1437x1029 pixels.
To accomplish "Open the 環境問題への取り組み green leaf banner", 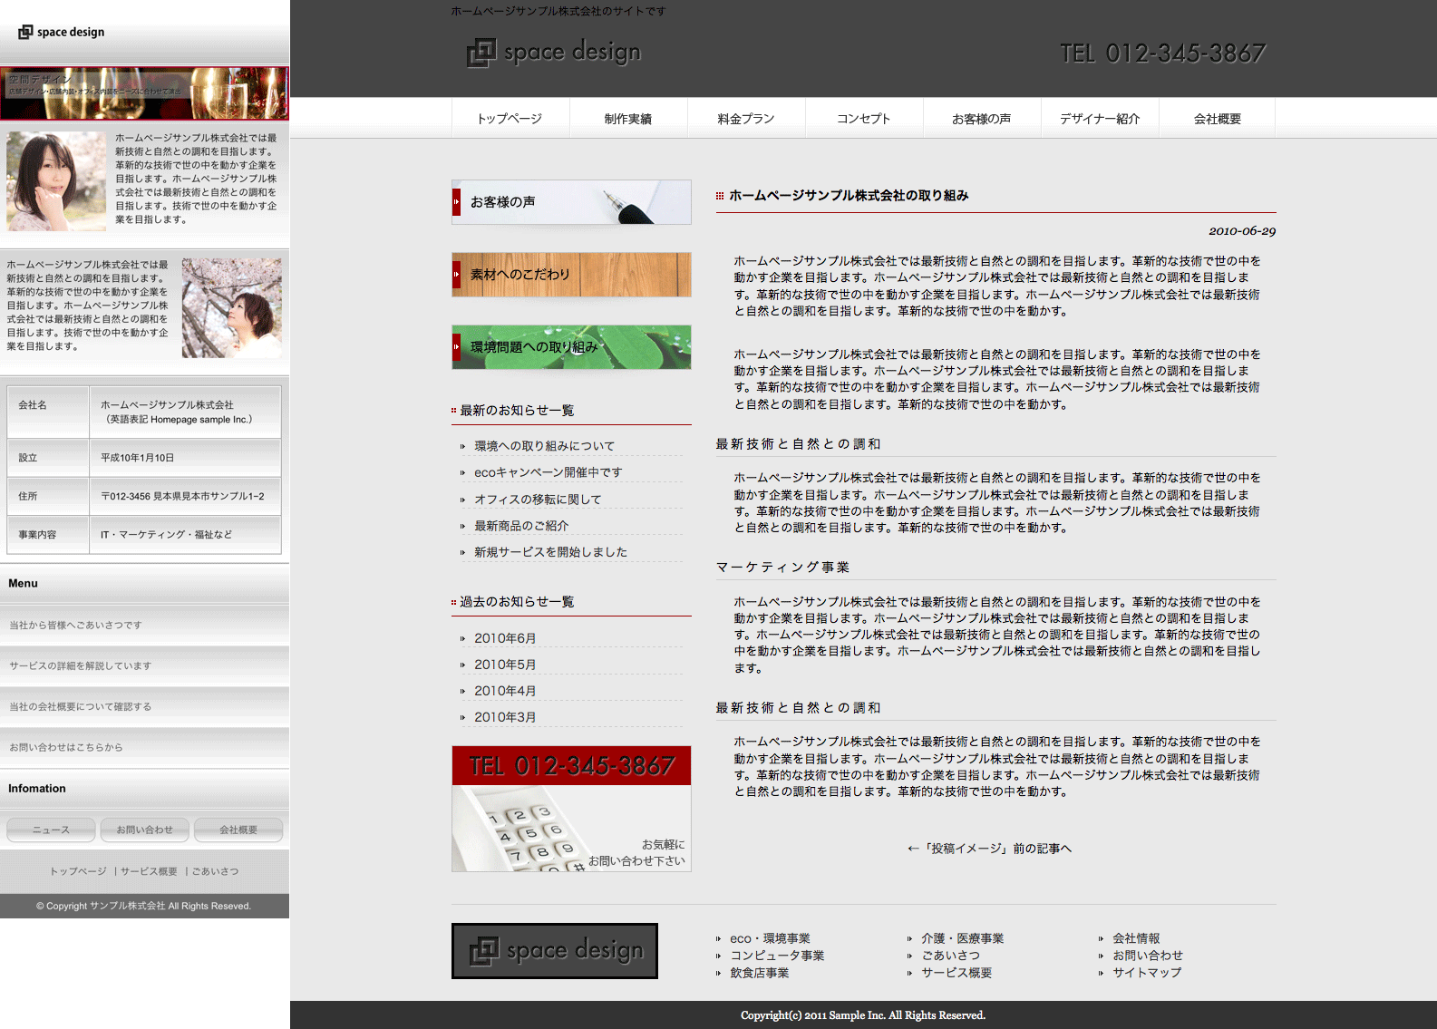I will pos(571,347).
